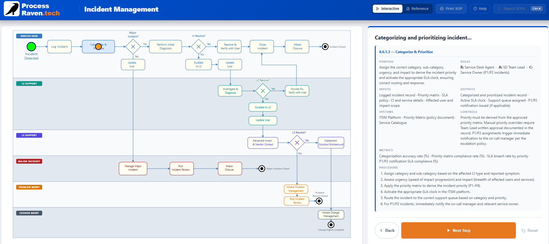
Task: Click the PROCEDURE section heading
Action: 388,168
